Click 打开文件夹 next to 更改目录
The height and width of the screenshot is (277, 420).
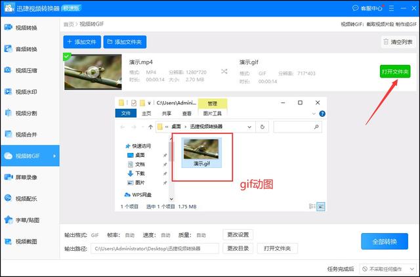pyautogui.click(x=277, y=248)
